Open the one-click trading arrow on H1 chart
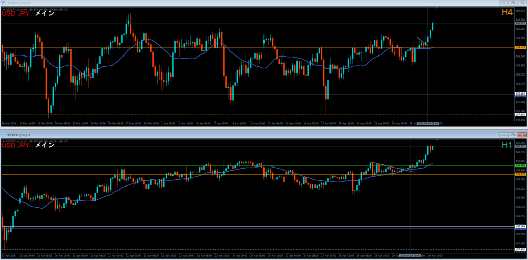Screen dimensions: 528x260 (x=3, y=141)
